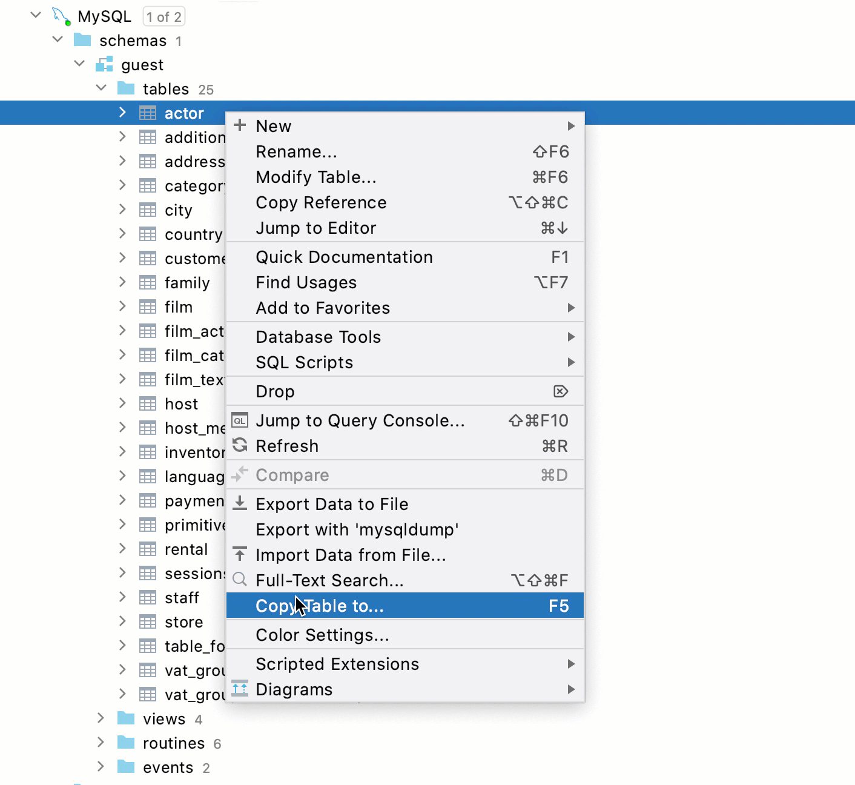This screenshot has height=785, width=855.
Task: Click the Import Data from File upload icon
Action: coord(240,555)
